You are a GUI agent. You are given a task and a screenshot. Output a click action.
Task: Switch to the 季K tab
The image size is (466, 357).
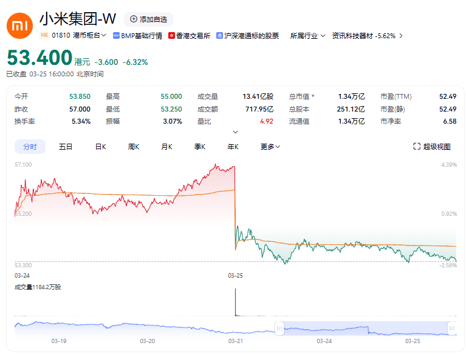click(x=200, y=147)
